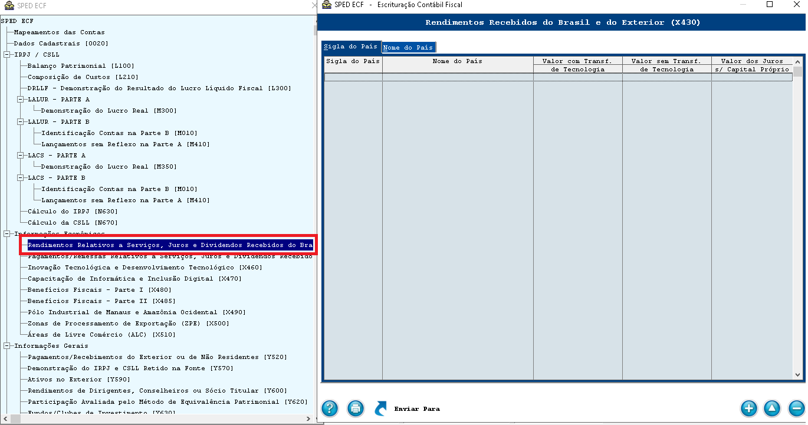808x425 pixels.
Task: Open Inovação Tecnológica e Desenvolvimento Tecnológico [X460]
Action: 144,268
